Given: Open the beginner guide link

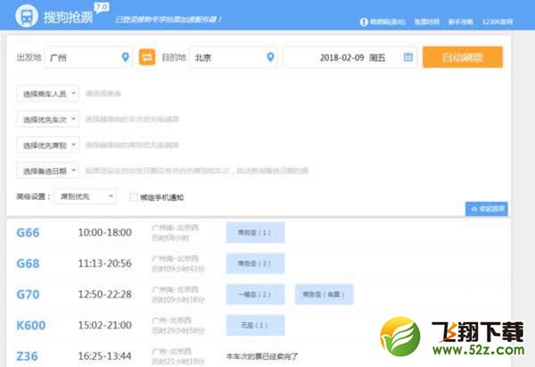Looking at the screenshot, I should (461, 21).
